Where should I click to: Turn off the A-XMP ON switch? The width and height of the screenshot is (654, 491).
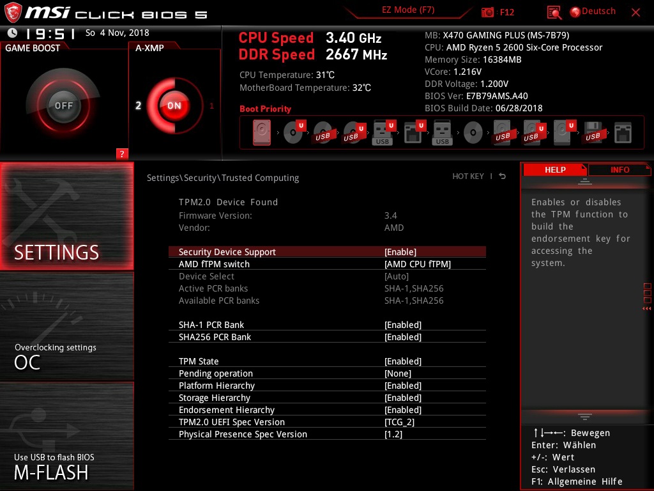click(174, 105)
